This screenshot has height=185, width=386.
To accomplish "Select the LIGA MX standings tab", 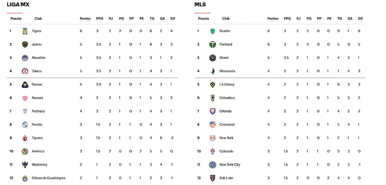I will 18,5.
